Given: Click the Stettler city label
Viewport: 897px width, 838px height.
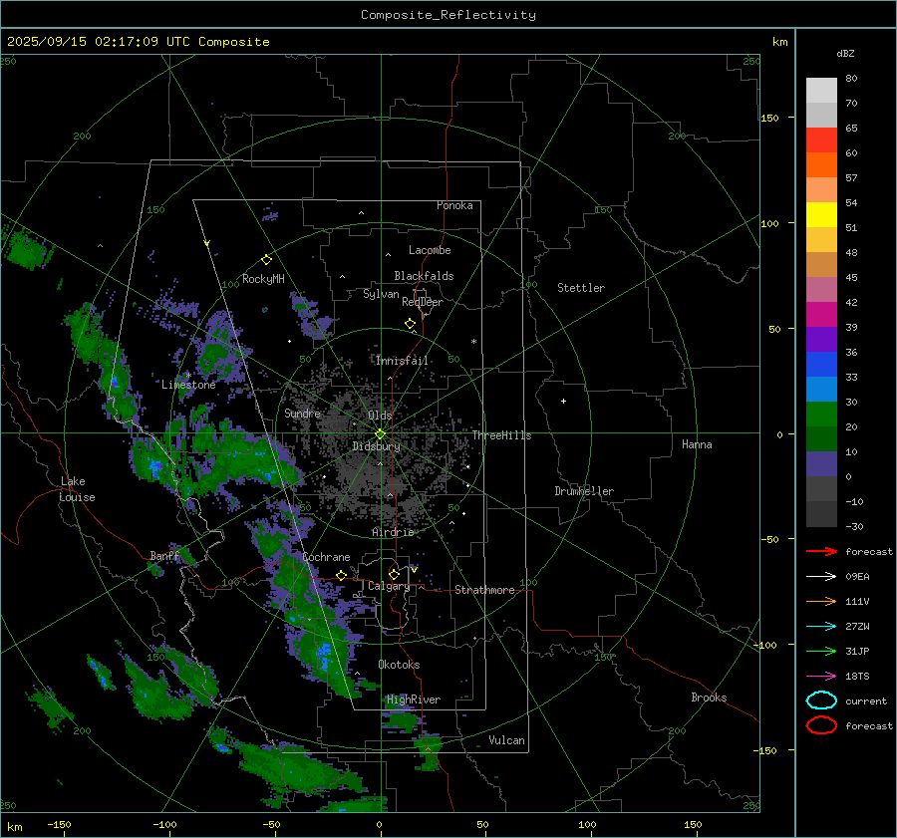Looking at the screenshot, I should pos(581,288).
